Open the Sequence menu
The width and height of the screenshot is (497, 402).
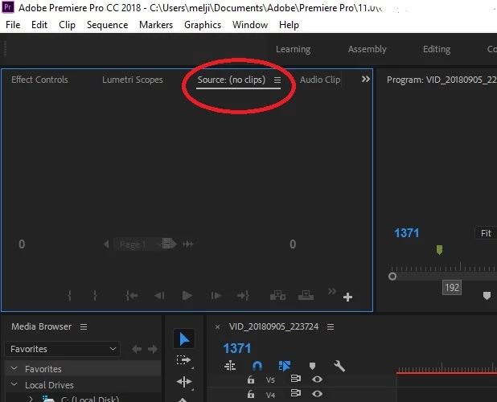point(108,25)
